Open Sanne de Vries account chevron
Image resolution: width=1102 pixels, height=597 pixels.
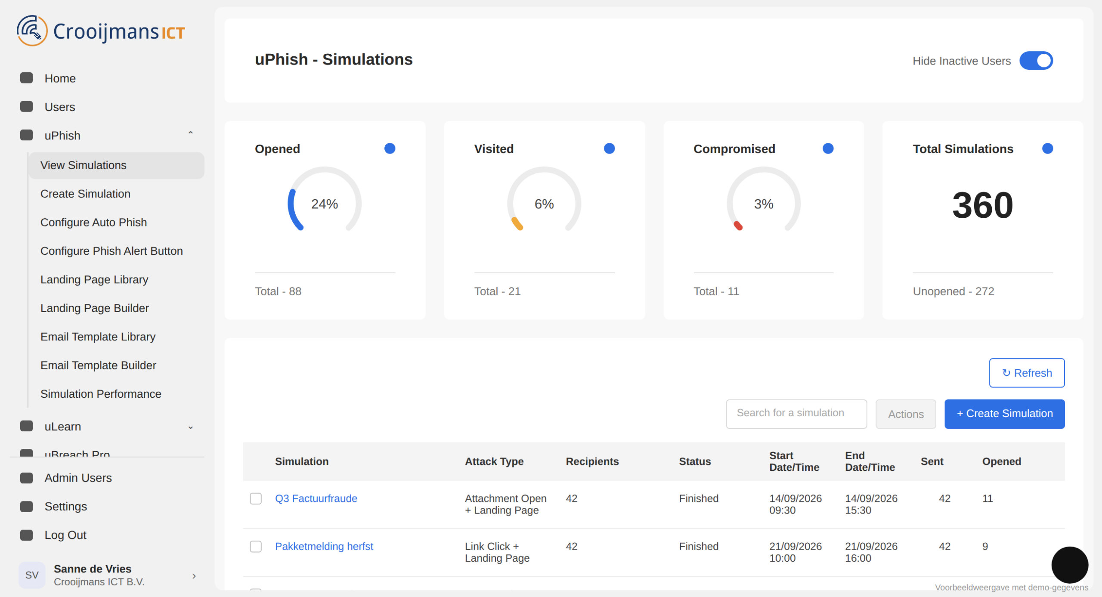(194, 576)
